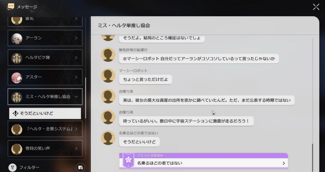This screenshot has height=172, width=325.
Task: Expand the ヘルタビケ隊 conversation arrow
Action: point(76,57)
